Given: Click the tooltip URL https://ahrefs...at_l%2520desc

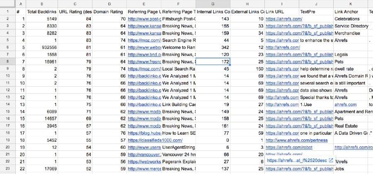Looking at the screenshot, I should tap(297, 160).
